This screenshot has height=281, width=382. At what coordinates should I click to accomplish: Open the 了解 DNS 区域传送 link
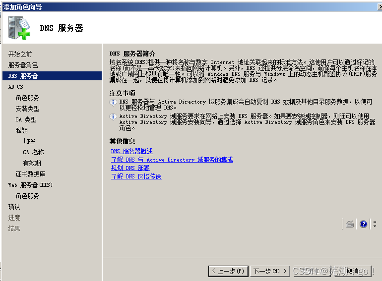pos(136,176)
